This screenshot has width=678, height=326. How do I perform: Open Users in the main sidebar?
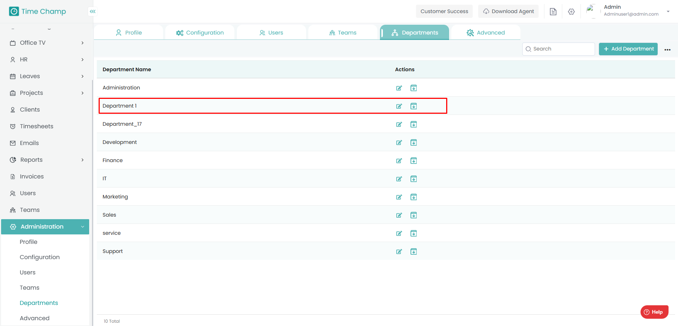(28, 193)
